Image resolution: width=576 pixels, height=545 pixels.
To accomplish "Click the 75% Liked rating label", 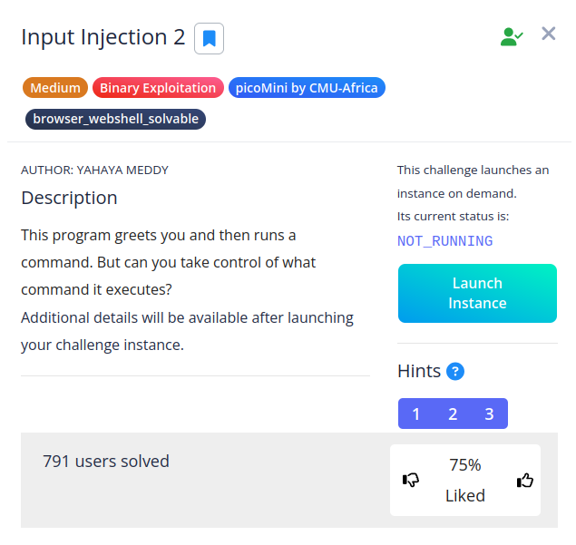I will click(465, 480).
